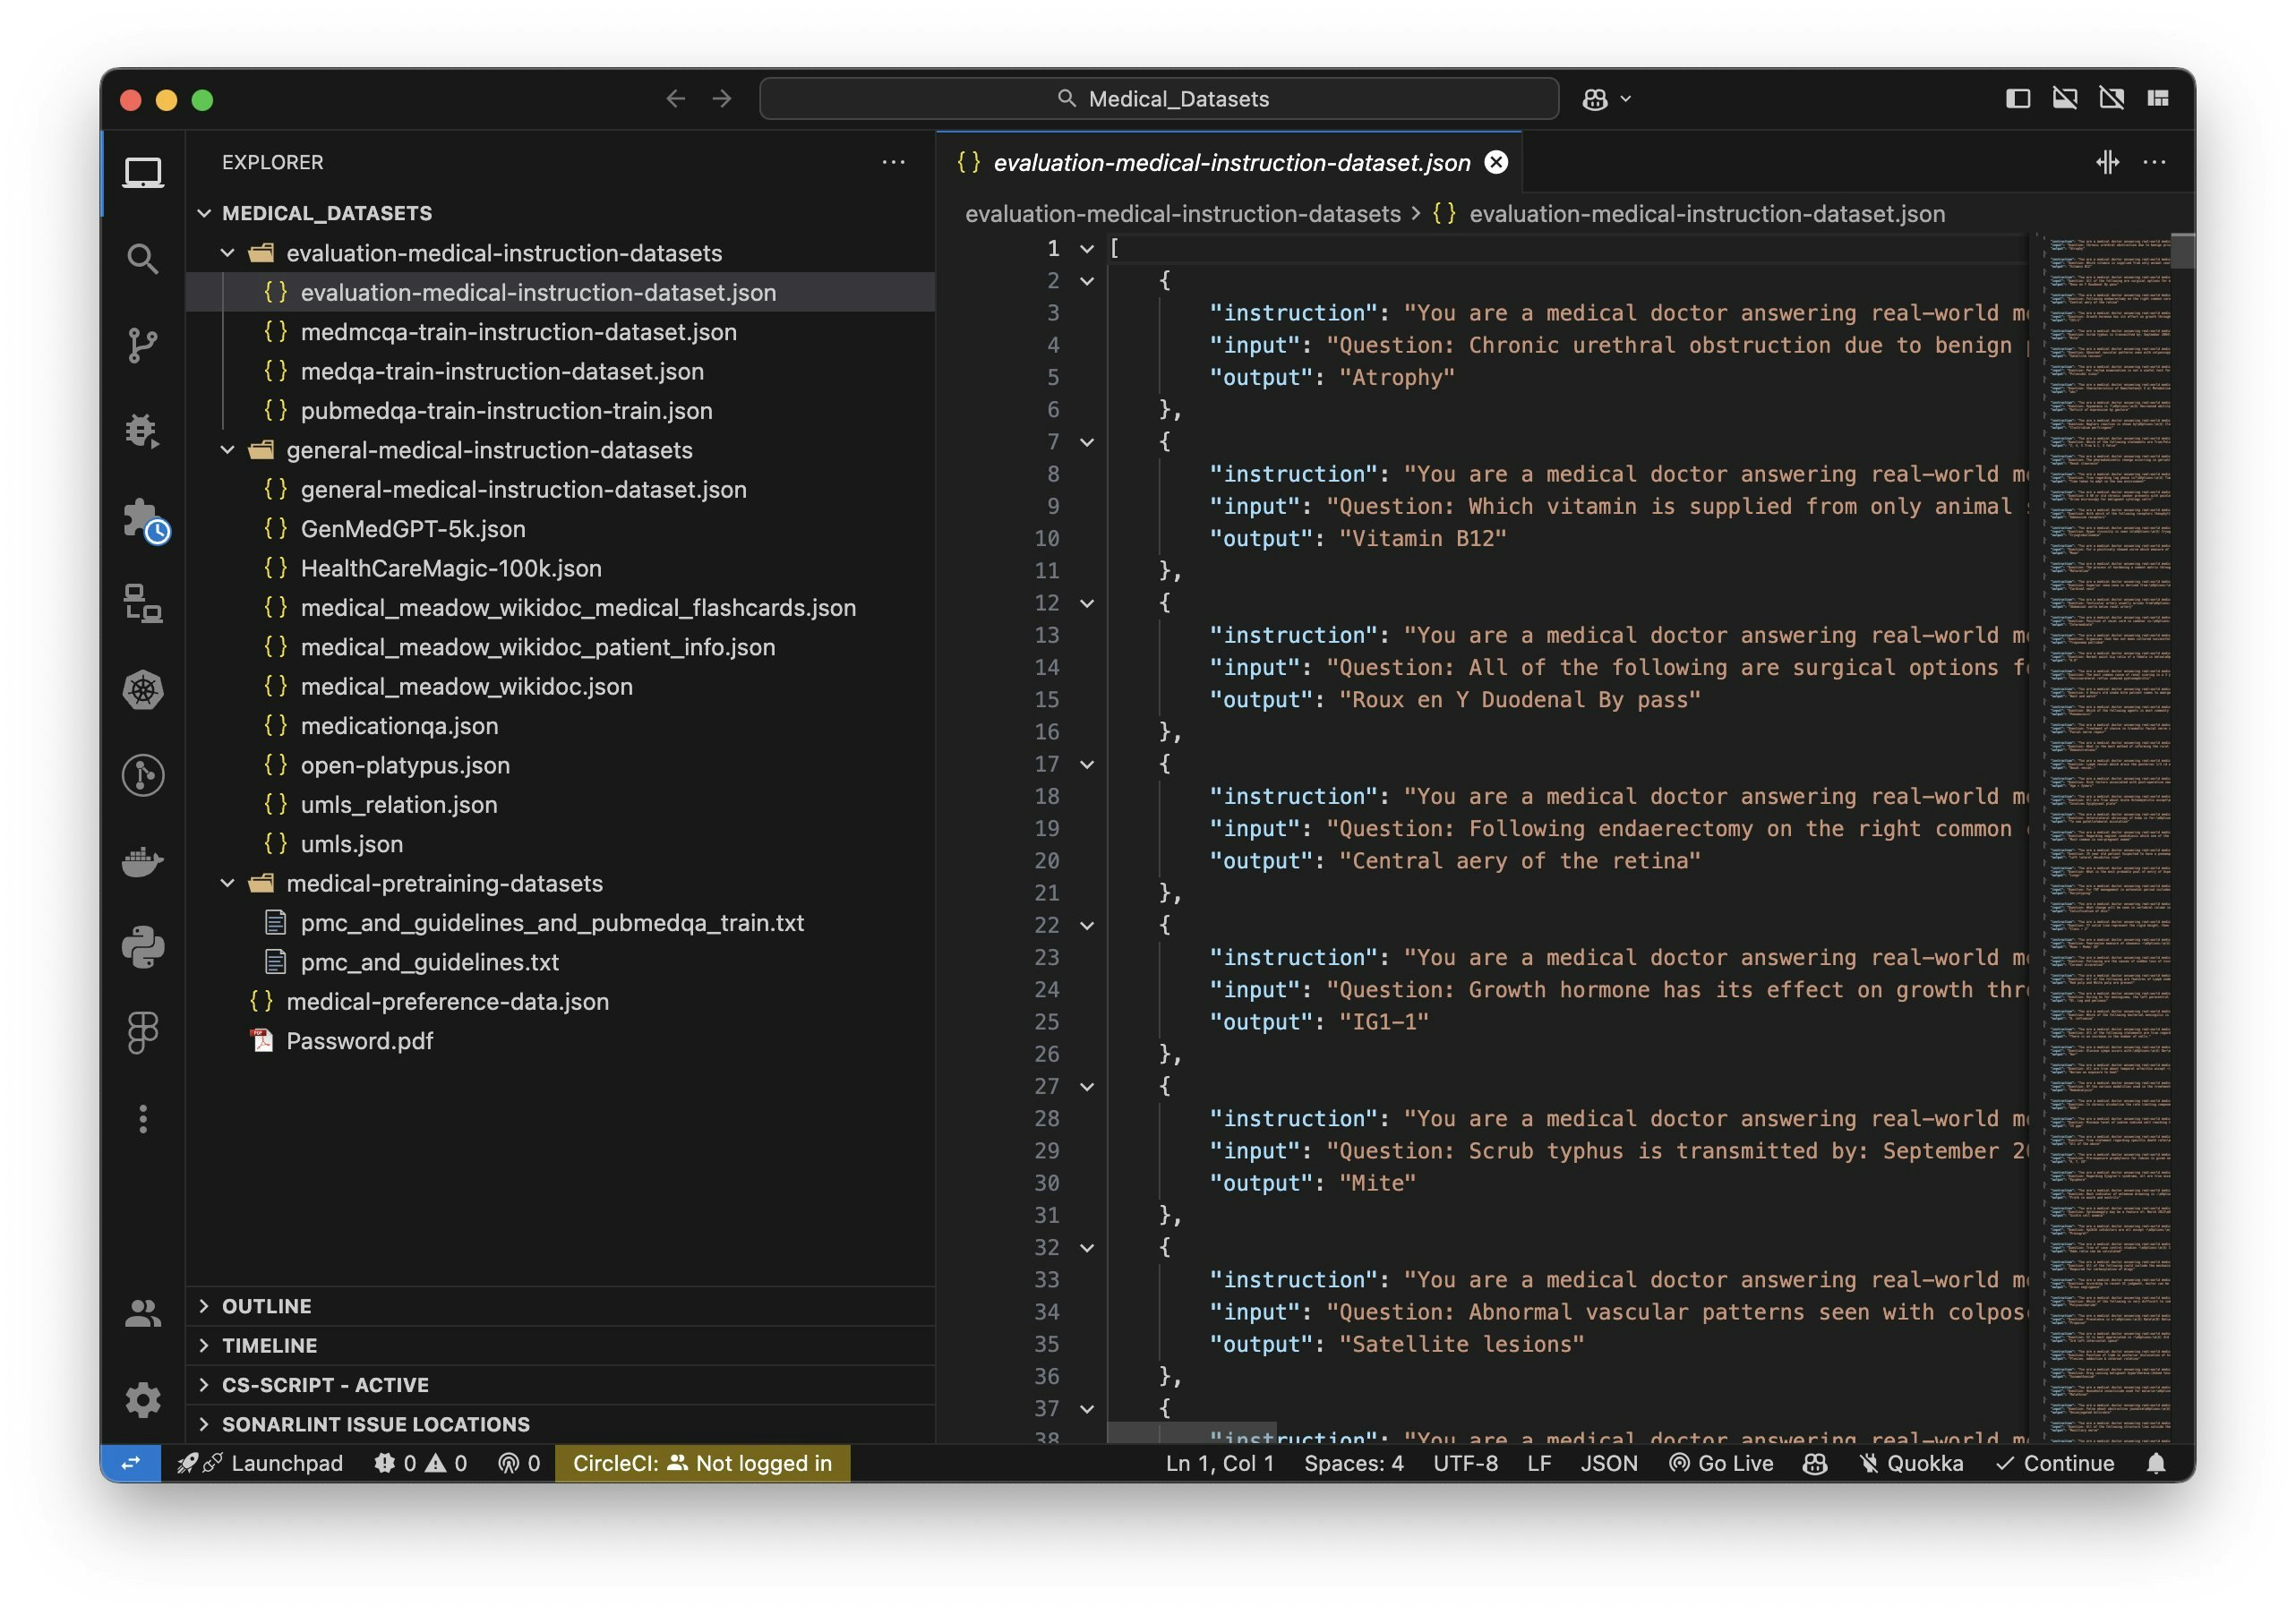Image resolution: width=2296 pixels, height=1615 pixels.
Task: Open the Source Control view
Action: 143,345
